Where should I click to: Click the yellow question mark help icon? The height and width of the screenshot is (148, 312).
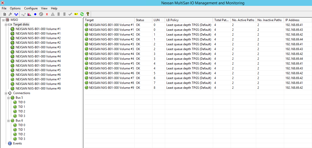coord(88,14)
